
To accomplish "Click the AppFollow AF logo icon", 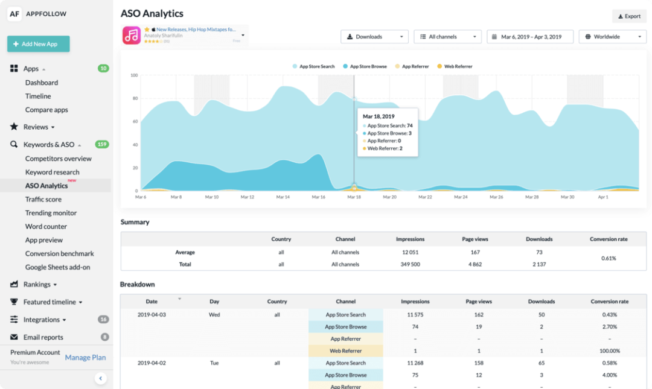I will [14, 14].
